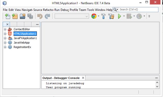This screenshot has height=97, width=163.
Task: Expand the JavaFXApplication1 project node
Action: click(5, 38)
